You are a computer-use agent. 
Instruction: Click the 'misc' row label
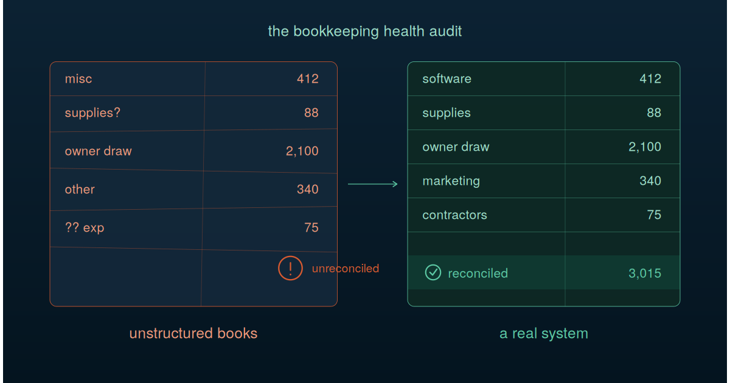click(78, 79)
